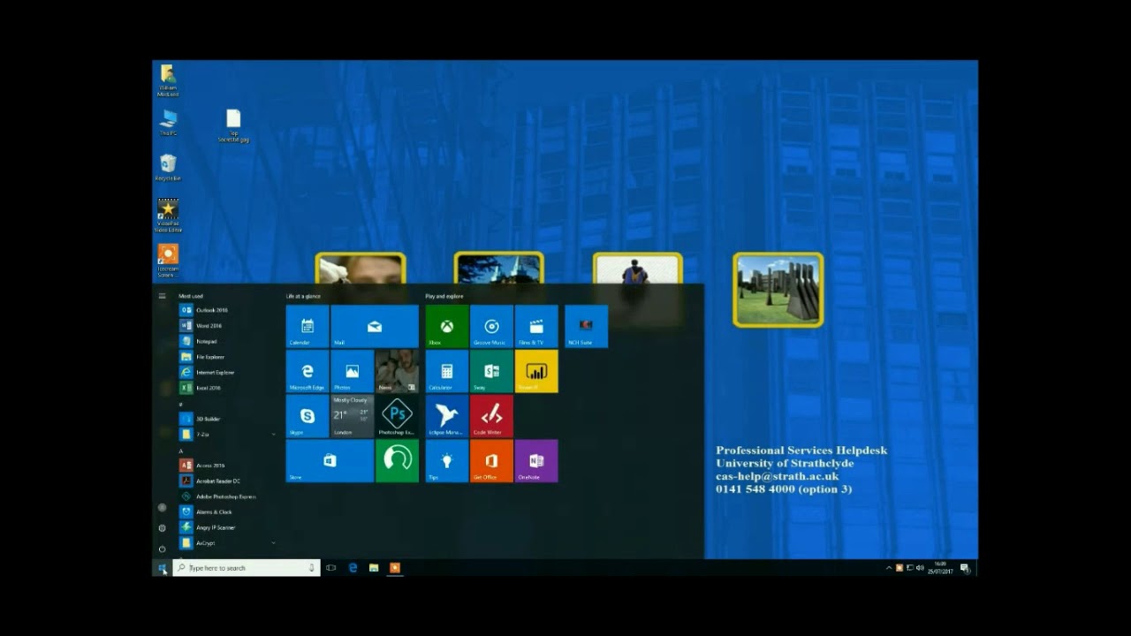Open Edge from the taskbar
Image resolution: width=1131 pixels, height=636 pixels.
353,568
